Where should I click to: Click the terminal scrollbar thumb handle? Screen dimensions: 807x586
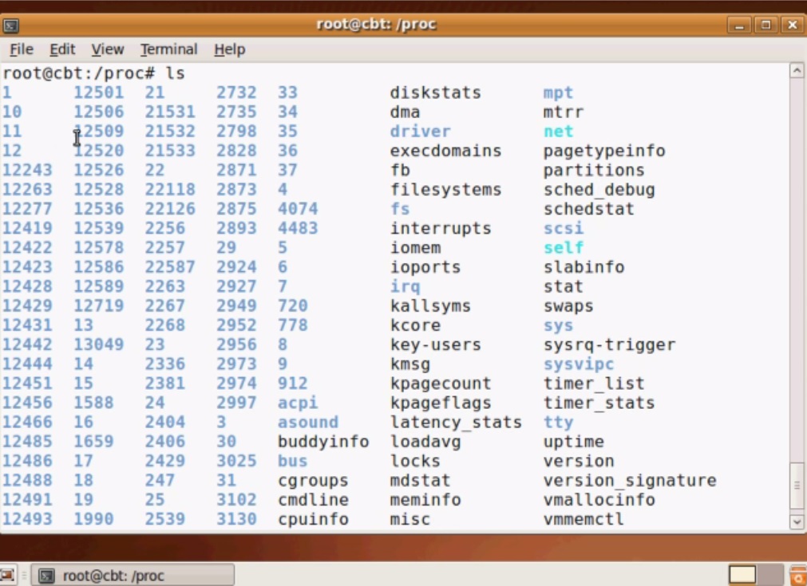click(x=796, y=486)
